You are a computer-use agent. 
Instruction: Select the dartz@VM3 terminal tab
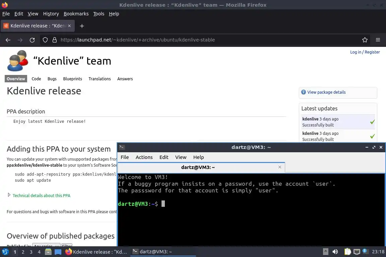pyautogui.click(x=201, y=167)
